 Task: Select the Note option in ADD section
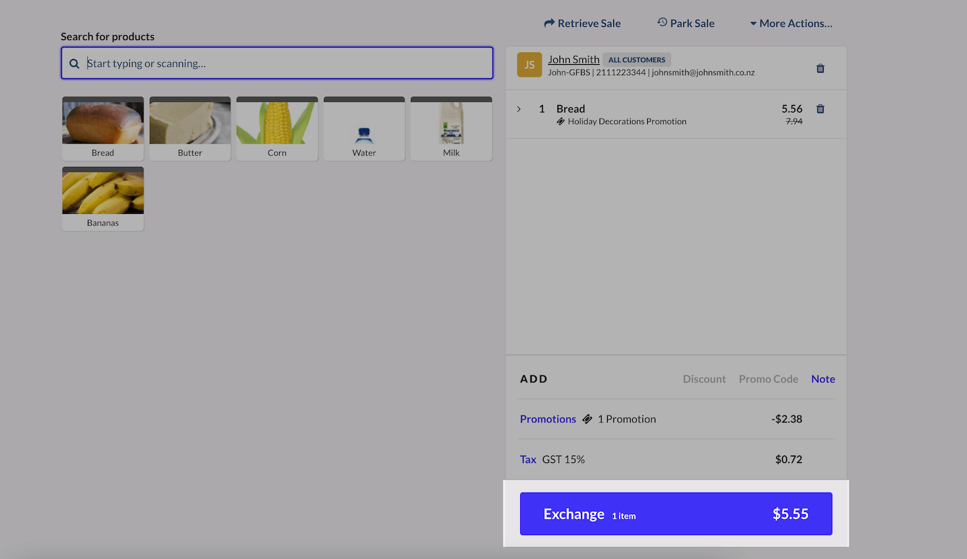[x=823, y=378]
